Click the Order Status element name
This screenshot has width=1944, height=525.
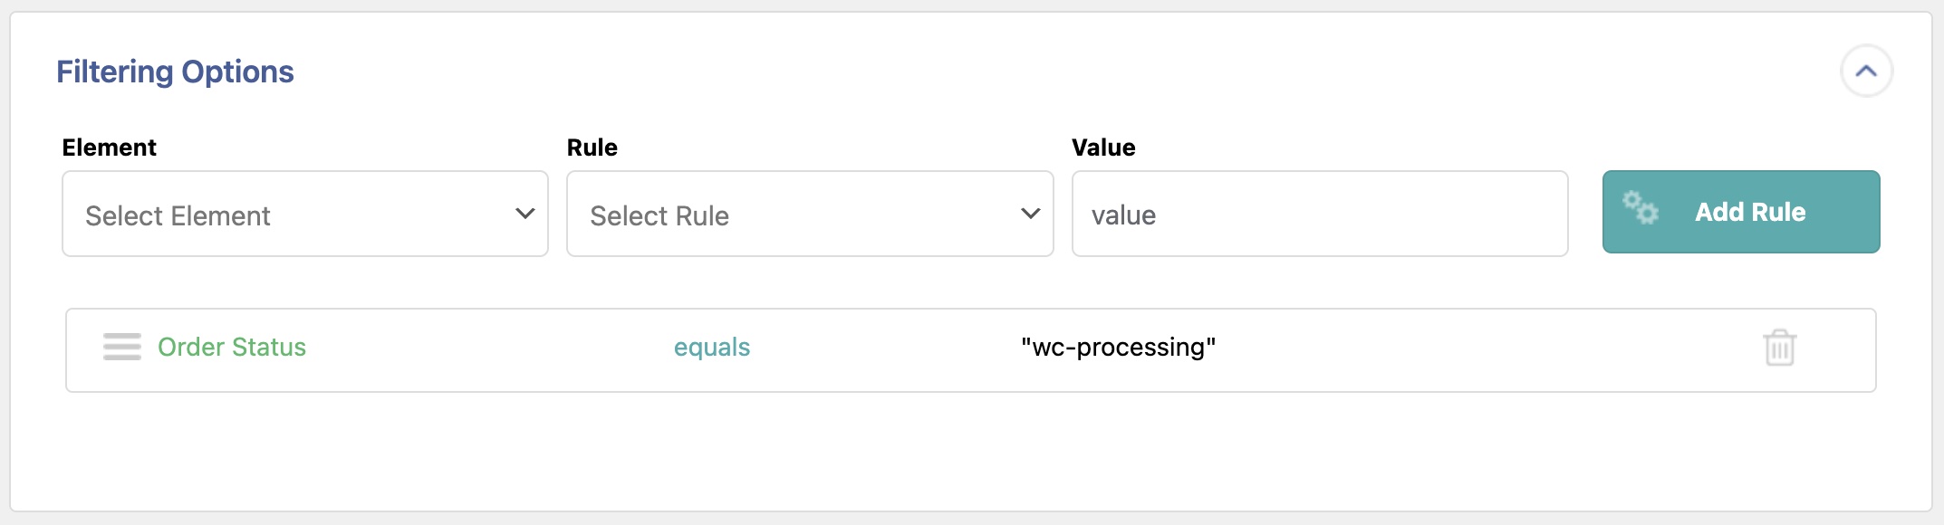[x=232, y=347]
